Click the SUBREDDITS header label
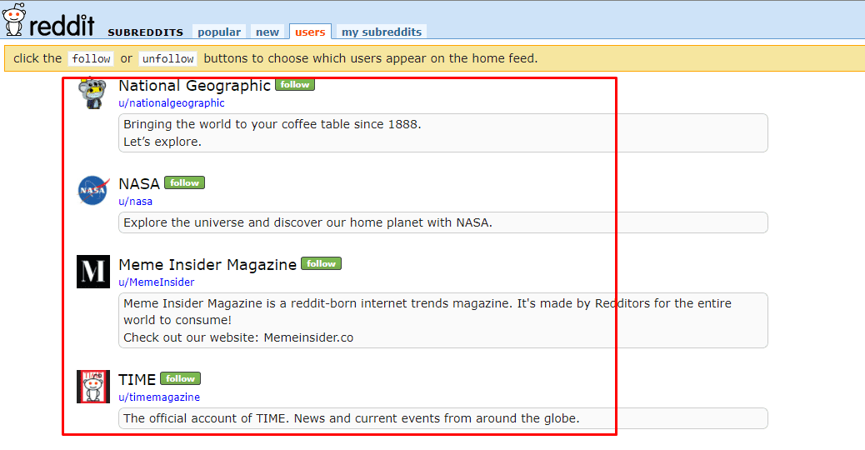 [x=146, y=32]
